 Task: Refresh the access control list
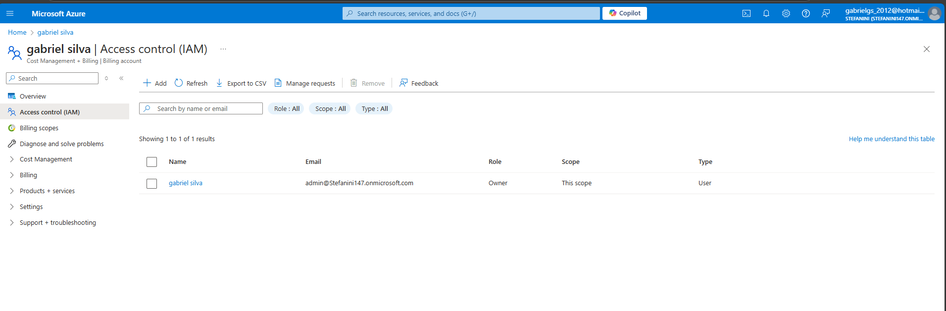pyautogui.click(x=191, y=83)
